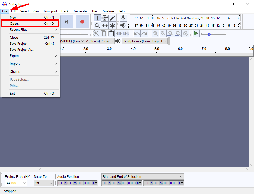Click the Zoom Toggle icon
Screen dimensions: 254x194
point(185,33)
